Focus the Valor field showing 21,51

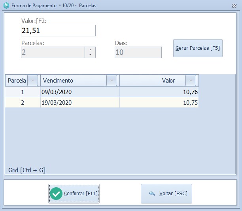tap(58, 31)
